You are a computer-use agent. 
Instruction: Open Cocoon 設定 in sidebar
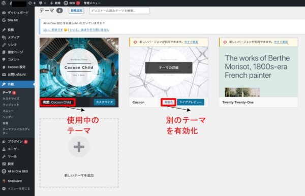17,67
